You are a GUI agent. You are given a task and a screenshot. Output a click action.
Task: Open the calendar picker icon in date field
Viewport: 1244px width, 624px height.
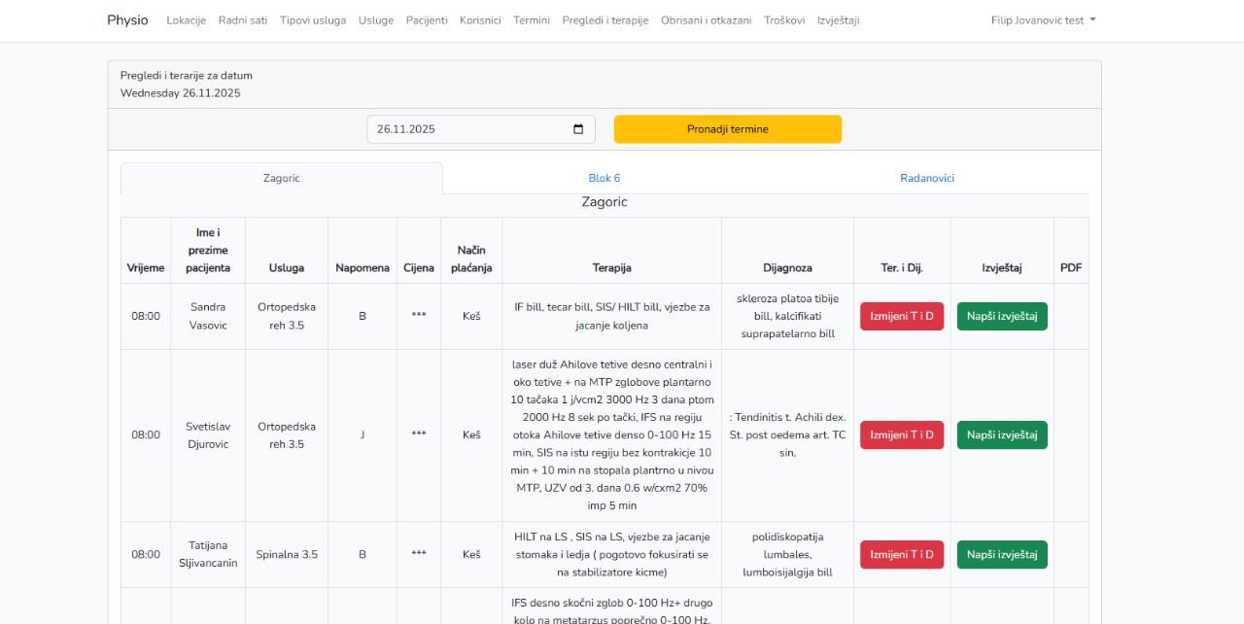click(x=578, y=129)
